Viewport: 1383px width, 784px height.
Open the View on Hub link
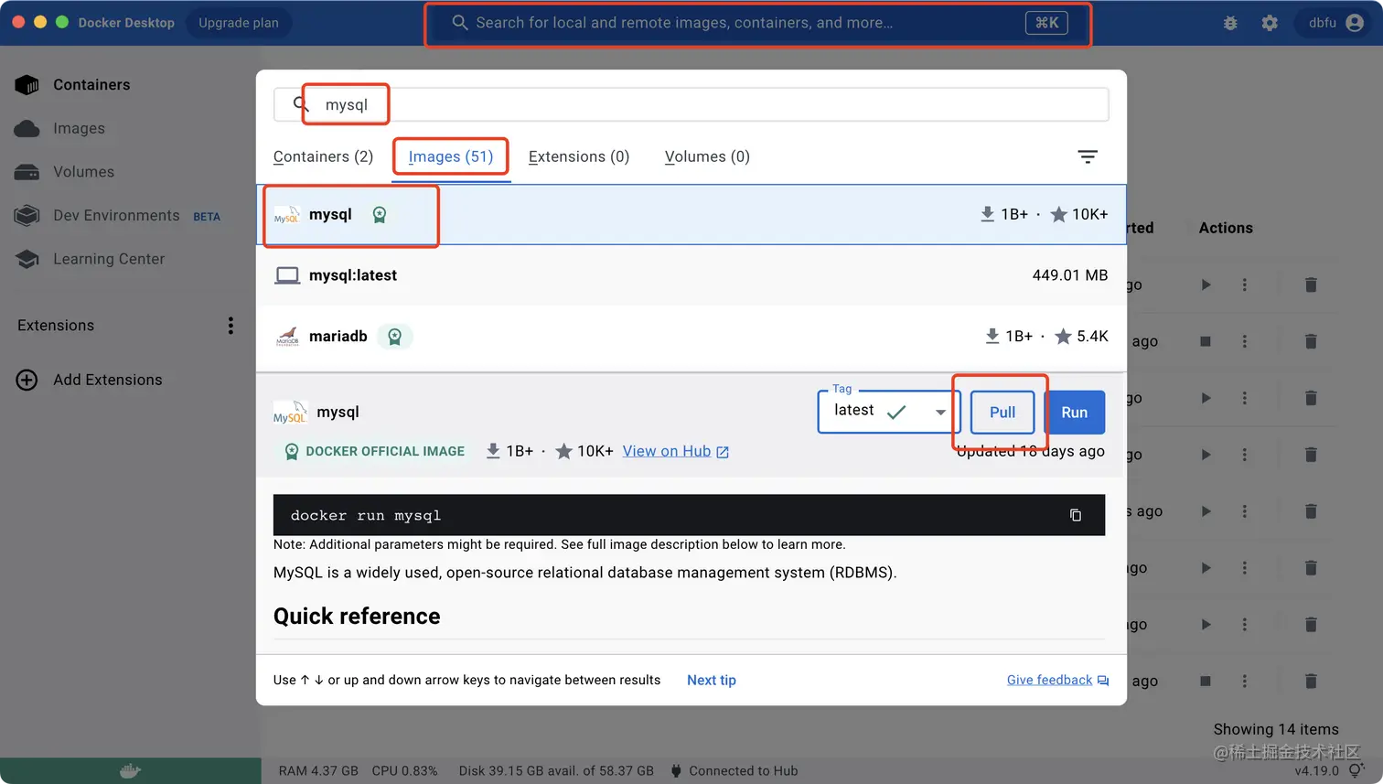point(675,452)
